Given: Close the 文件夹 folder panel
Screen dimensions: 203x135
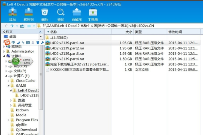Looking at the screenshot, I should pos(40,32).
